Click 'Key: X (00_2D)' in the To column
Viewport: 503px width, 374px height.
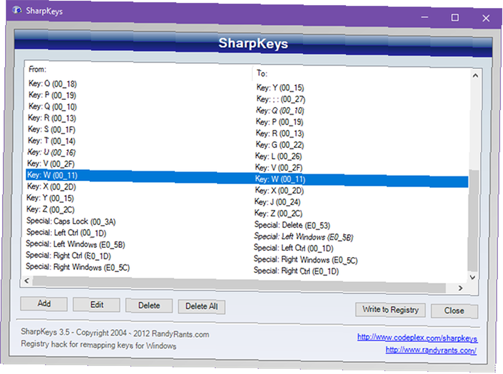pyautogui.click(x=279, y=191)
